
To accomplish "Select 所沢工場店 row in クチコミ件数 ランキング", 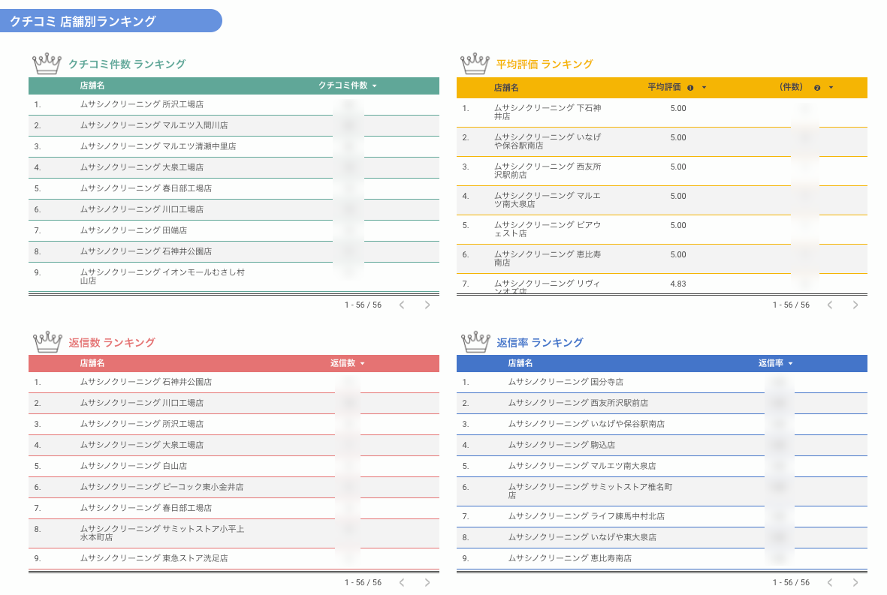I will click(x=234, y=104).
